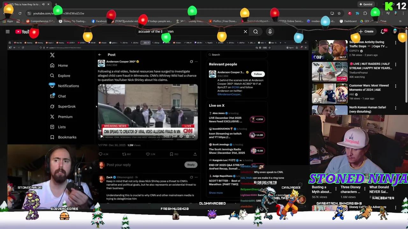
Task: Open the YouTube account avatar menu
Action: (x=395, y=31)
